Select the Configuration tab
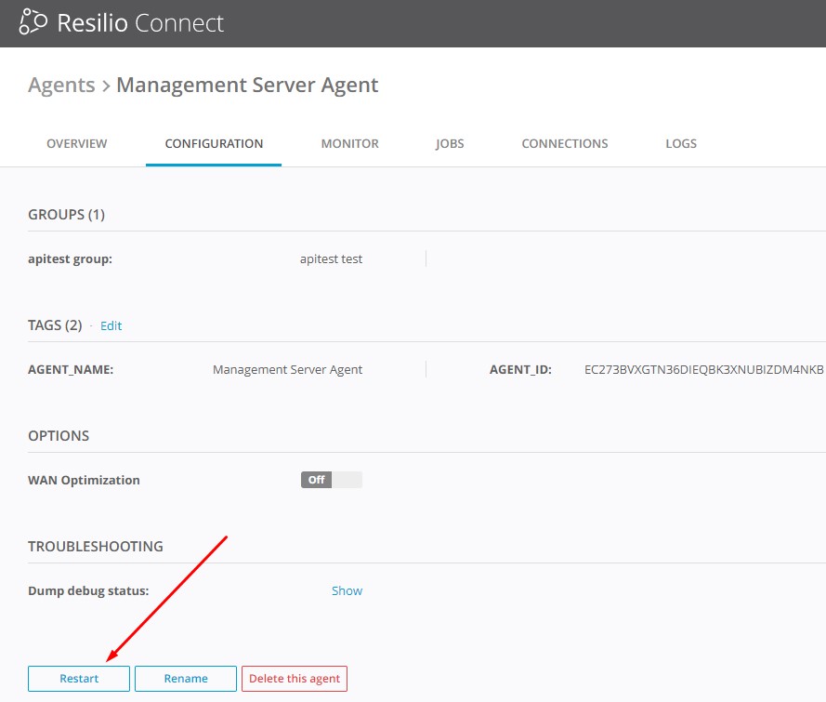The image size is (826, 702). 214,144
